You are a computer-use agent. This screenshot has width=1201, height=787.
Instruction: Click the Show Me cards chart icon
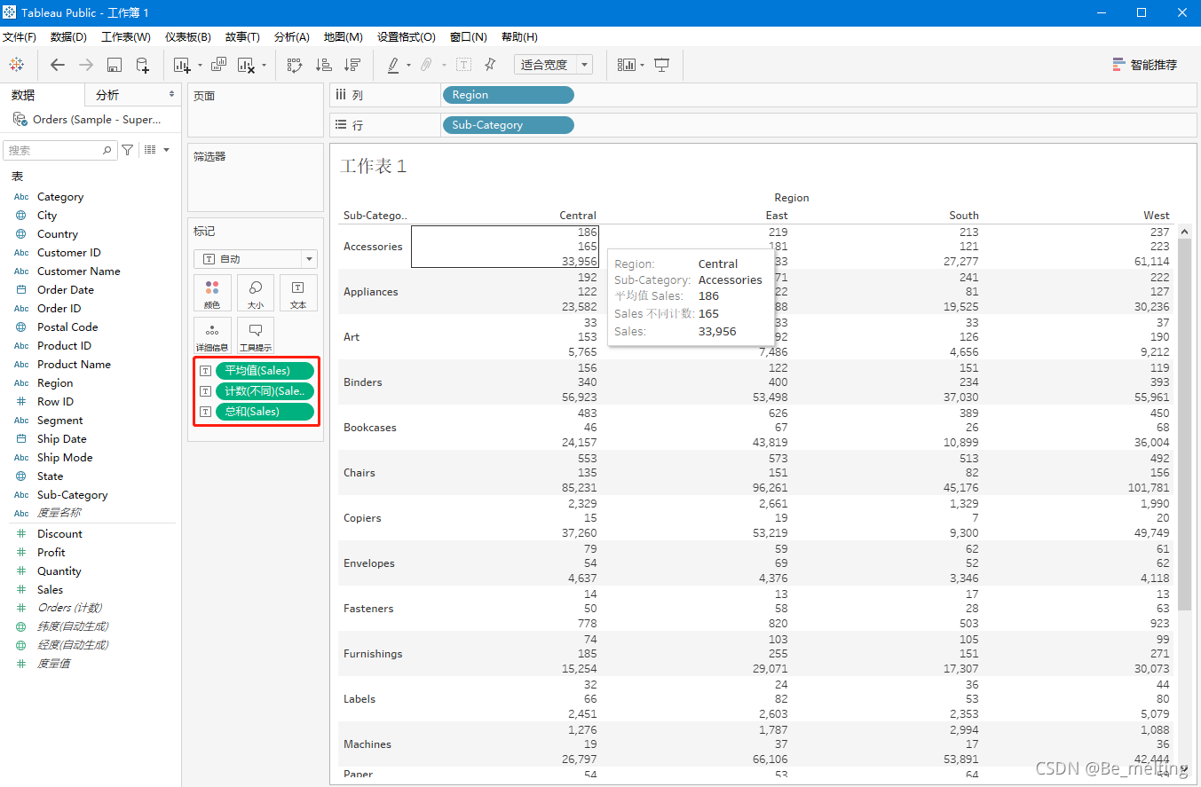click(627, 65)
